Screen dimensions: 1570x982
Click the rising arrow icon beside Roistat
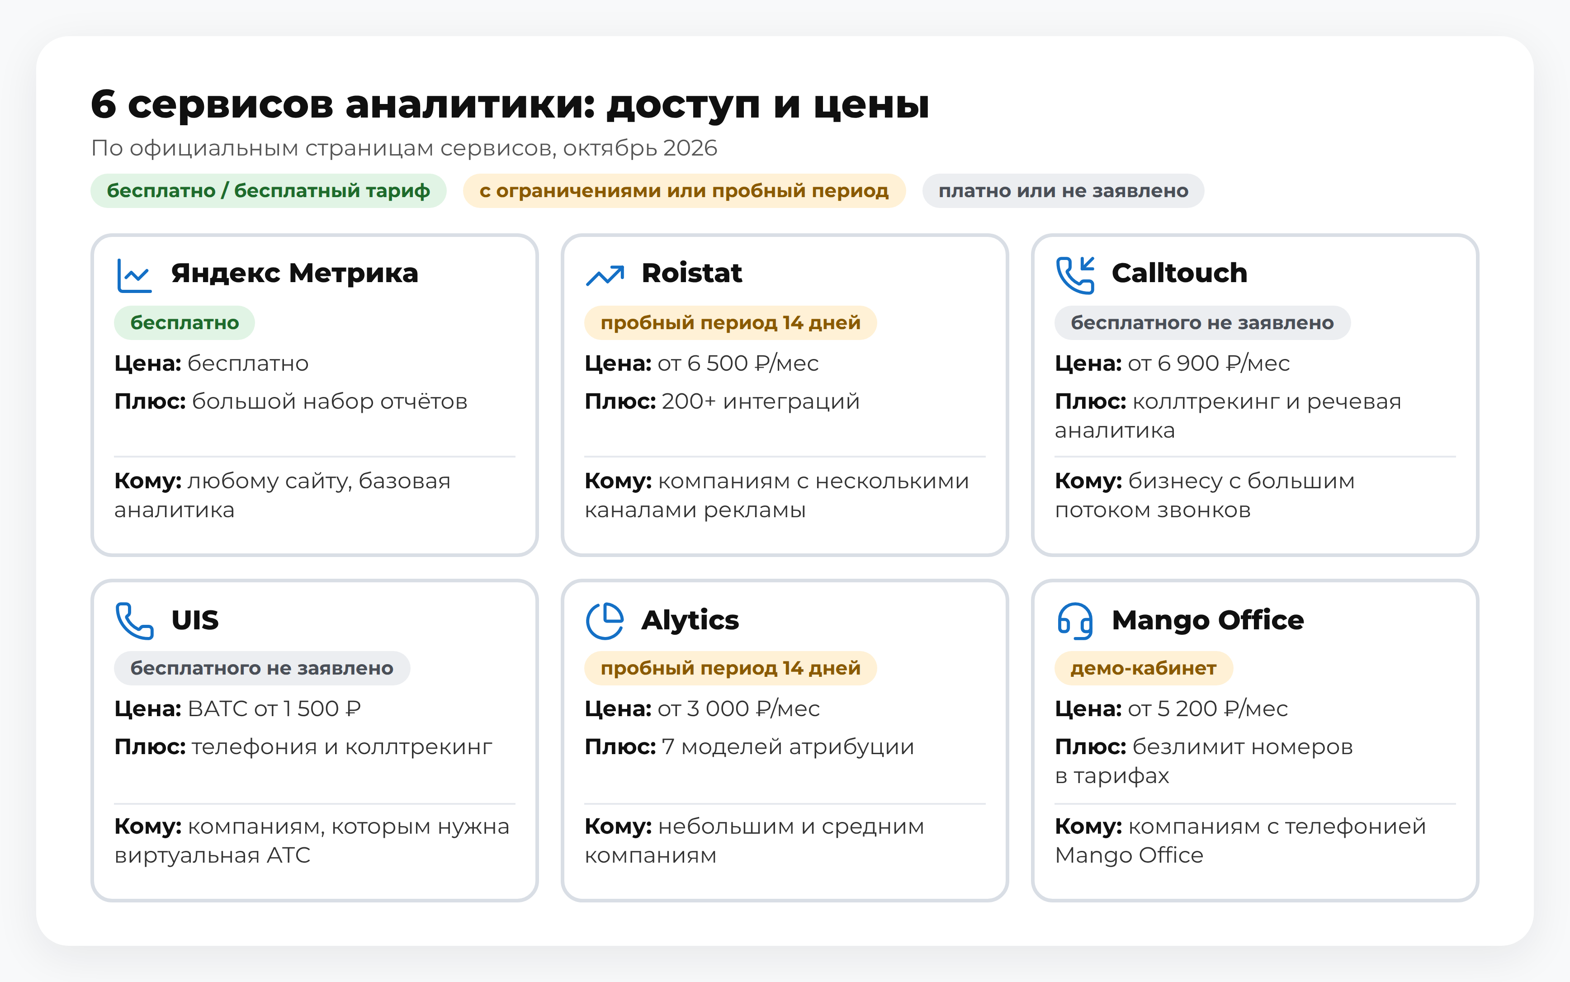click(x=604, y=275)
